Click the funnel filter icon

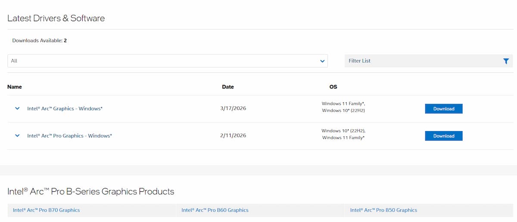506,61
